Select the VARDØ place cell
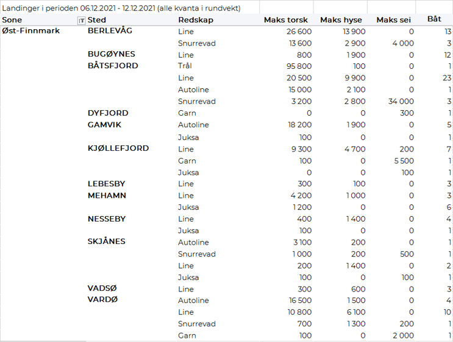This screenshot has width=453, height=342. [103, 300]
